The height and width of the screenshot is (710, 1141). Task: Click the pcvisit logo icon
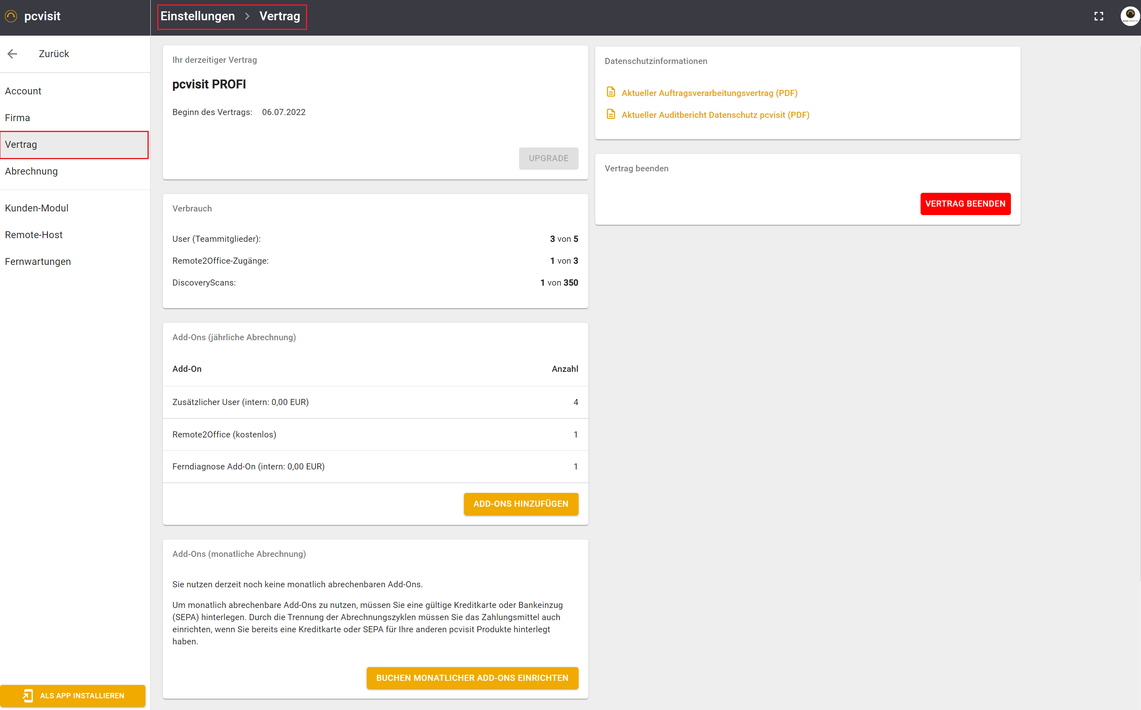(11, 17)
